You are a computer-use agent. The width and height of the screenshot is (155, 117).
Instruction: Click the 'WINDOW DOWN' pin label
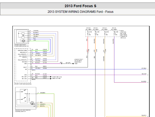(x=22, y=50)
